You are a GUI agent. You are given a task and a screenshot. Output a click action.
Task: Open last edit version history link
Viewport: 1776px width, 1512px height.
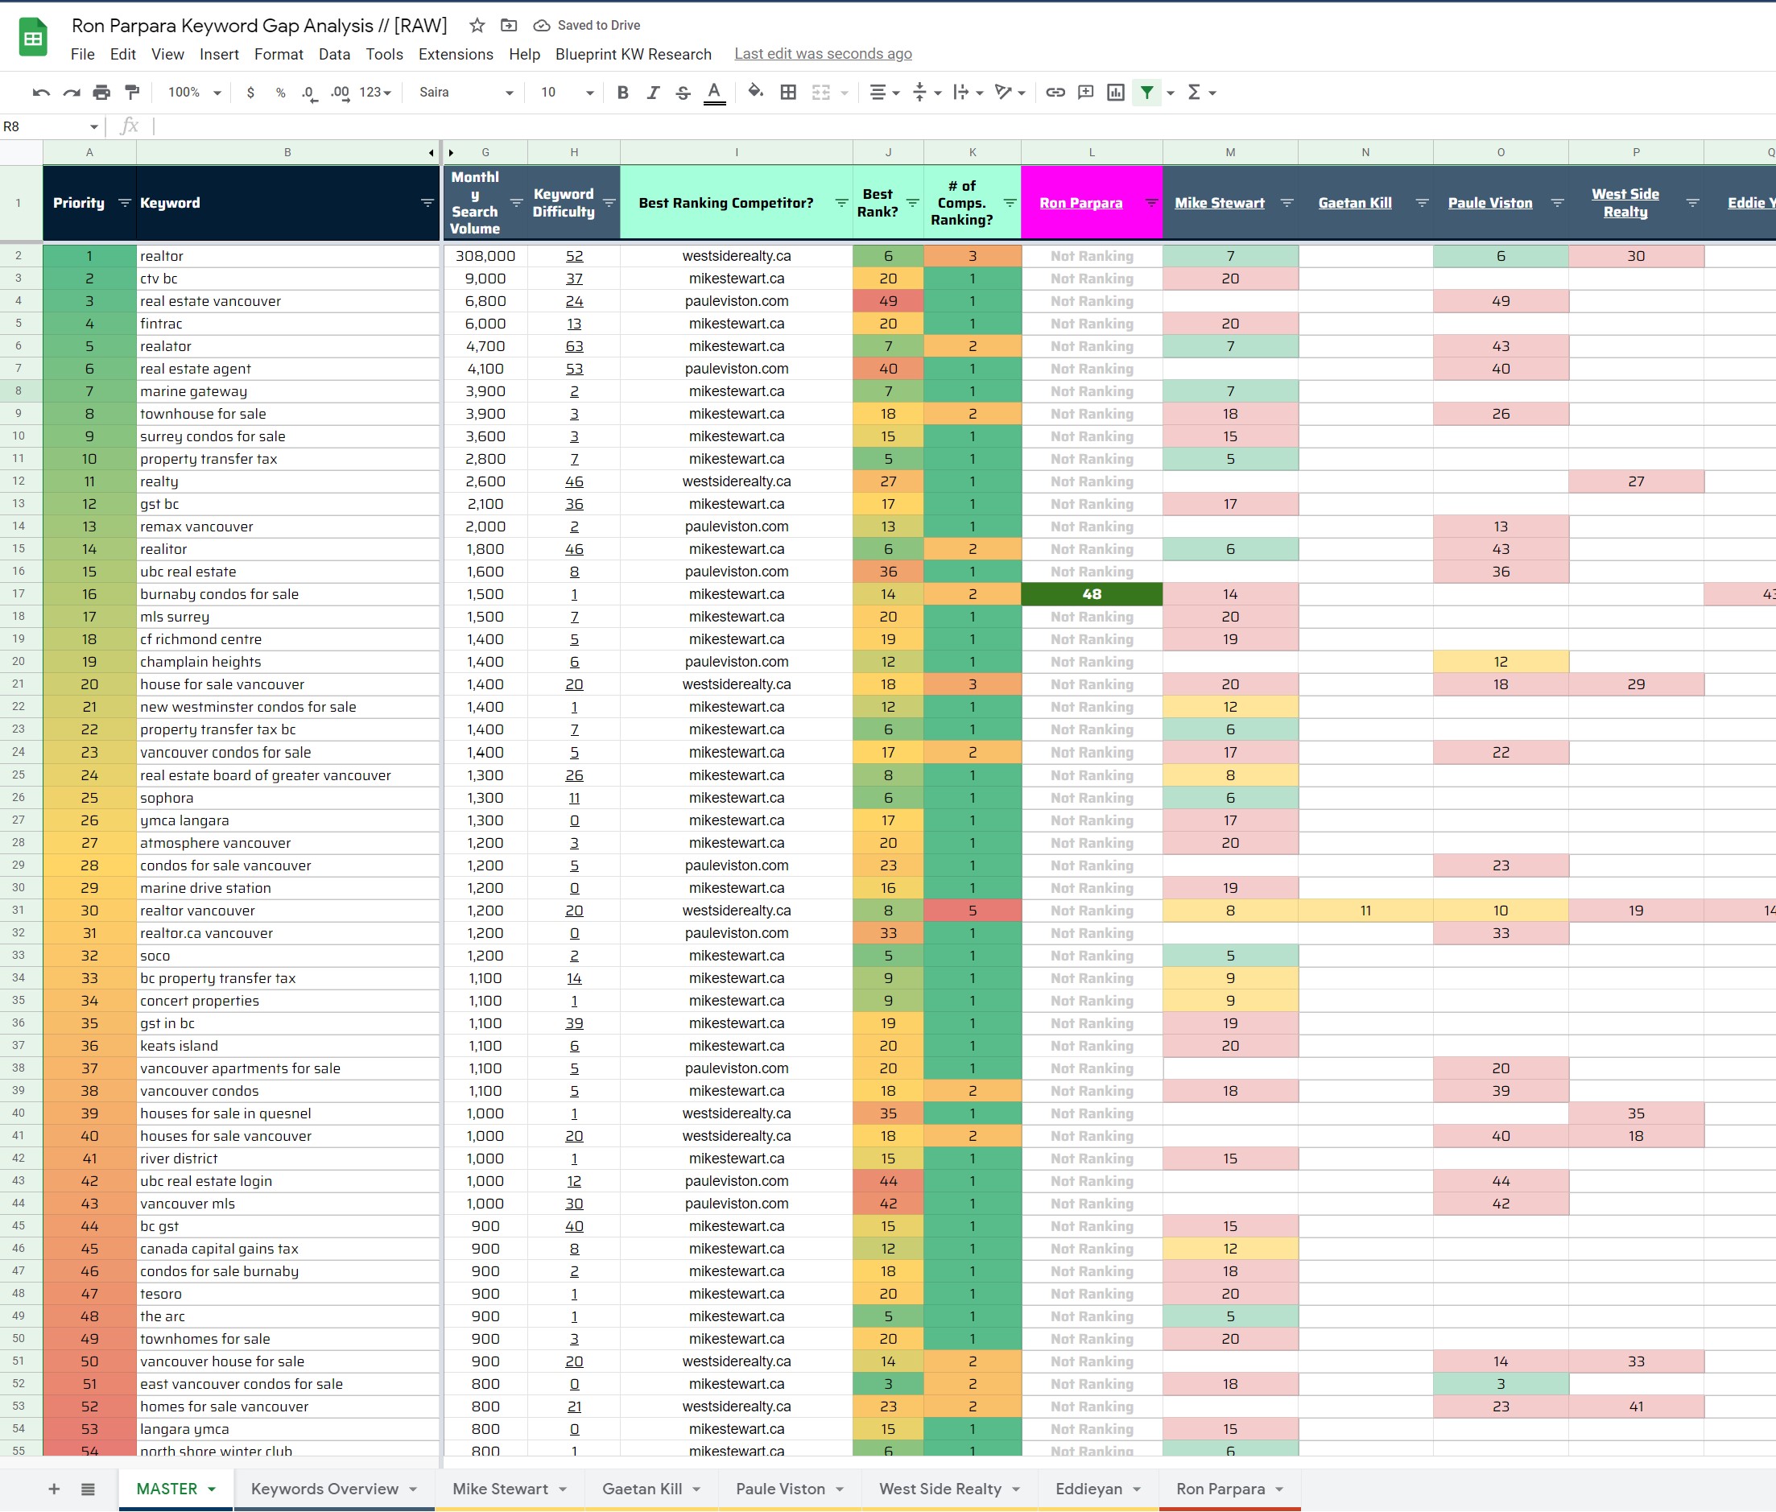click(823, 54)
